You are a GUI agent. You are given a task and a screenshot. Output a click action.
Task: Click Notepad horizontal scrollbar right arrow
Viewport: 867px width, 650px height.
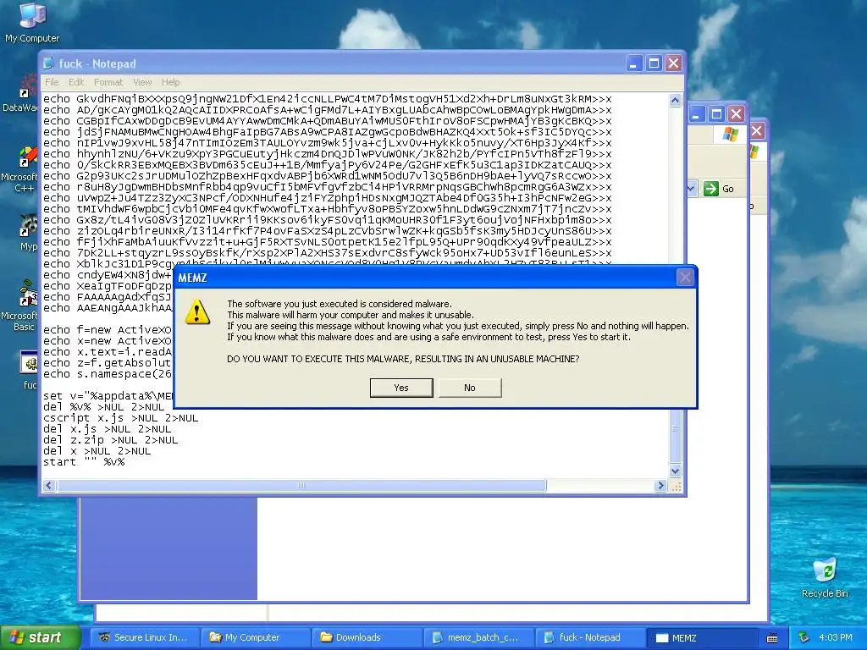point(660,485)
